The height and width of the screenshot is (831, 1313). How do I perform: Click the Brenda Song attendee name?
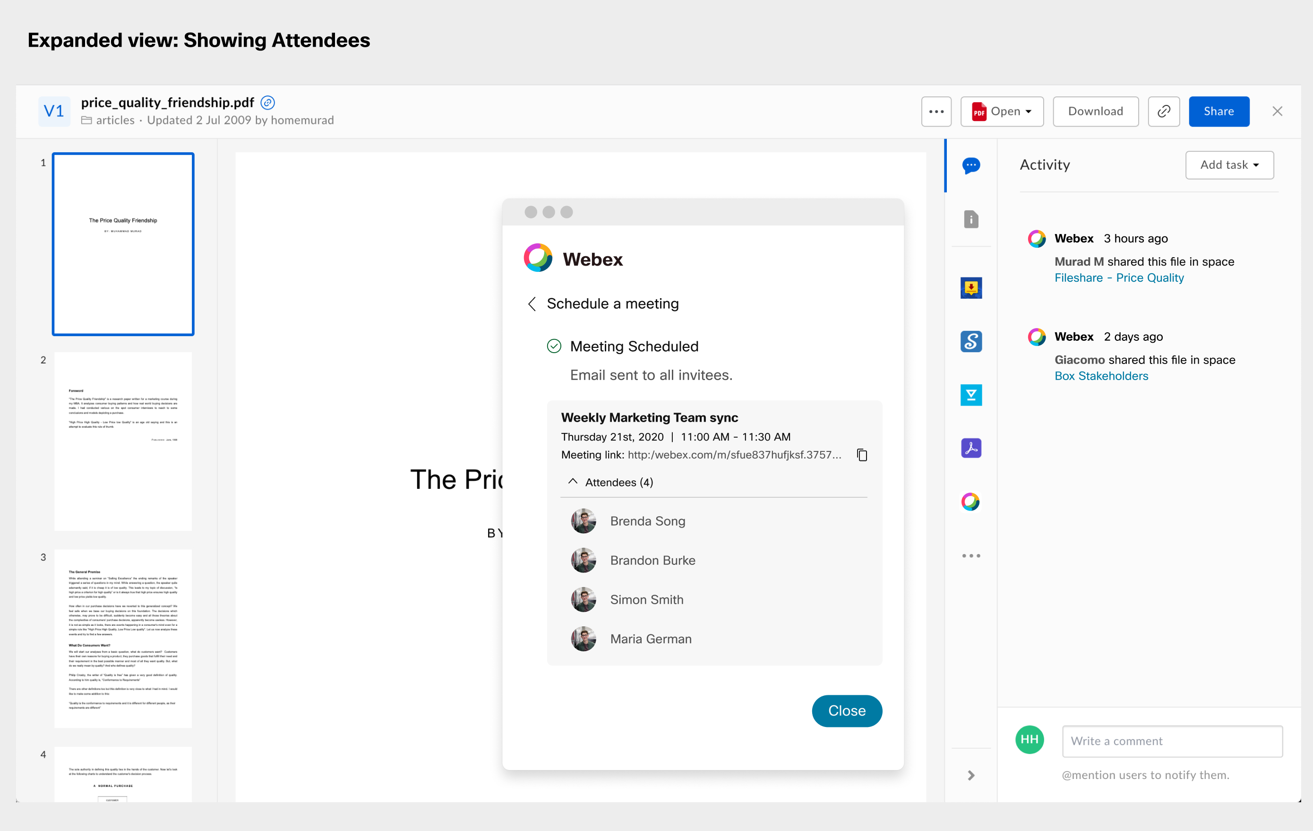click(648, 521)
